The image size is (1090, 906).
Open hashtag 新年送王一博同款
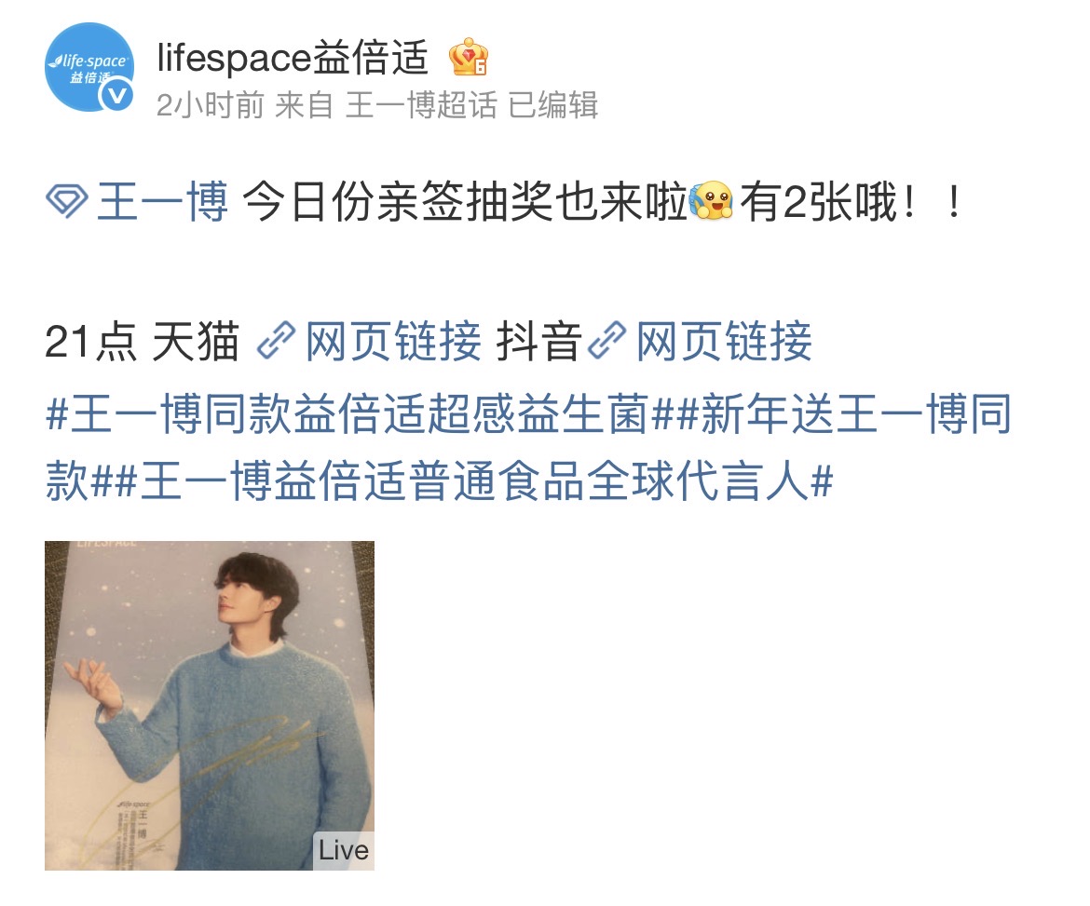(528, 447)
